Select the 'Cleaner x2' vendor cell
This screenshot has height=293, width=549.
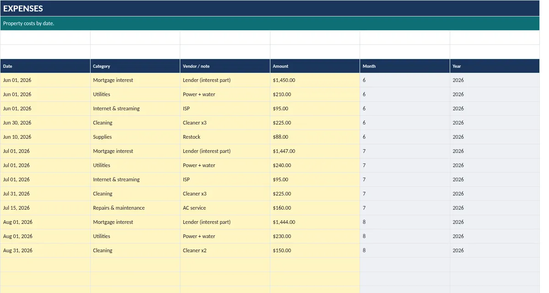point(225,250)
